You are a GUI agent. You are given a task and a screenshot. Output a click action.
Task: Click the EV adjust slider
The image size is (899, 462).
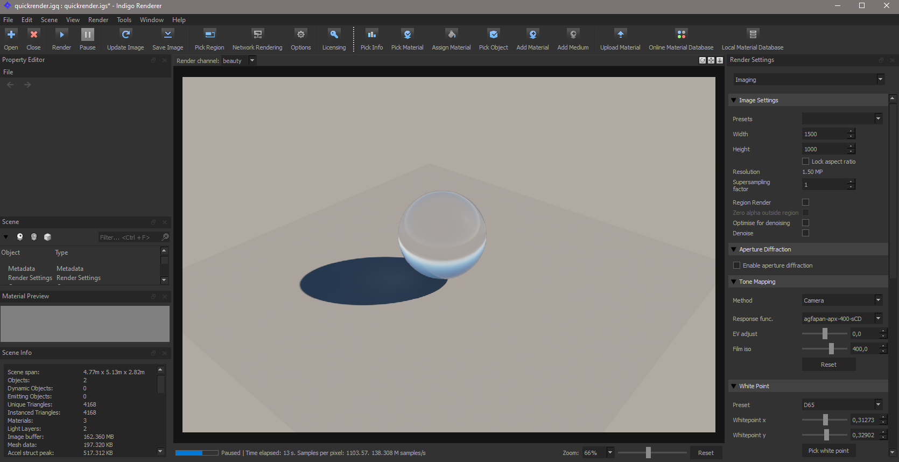point(825,334)
